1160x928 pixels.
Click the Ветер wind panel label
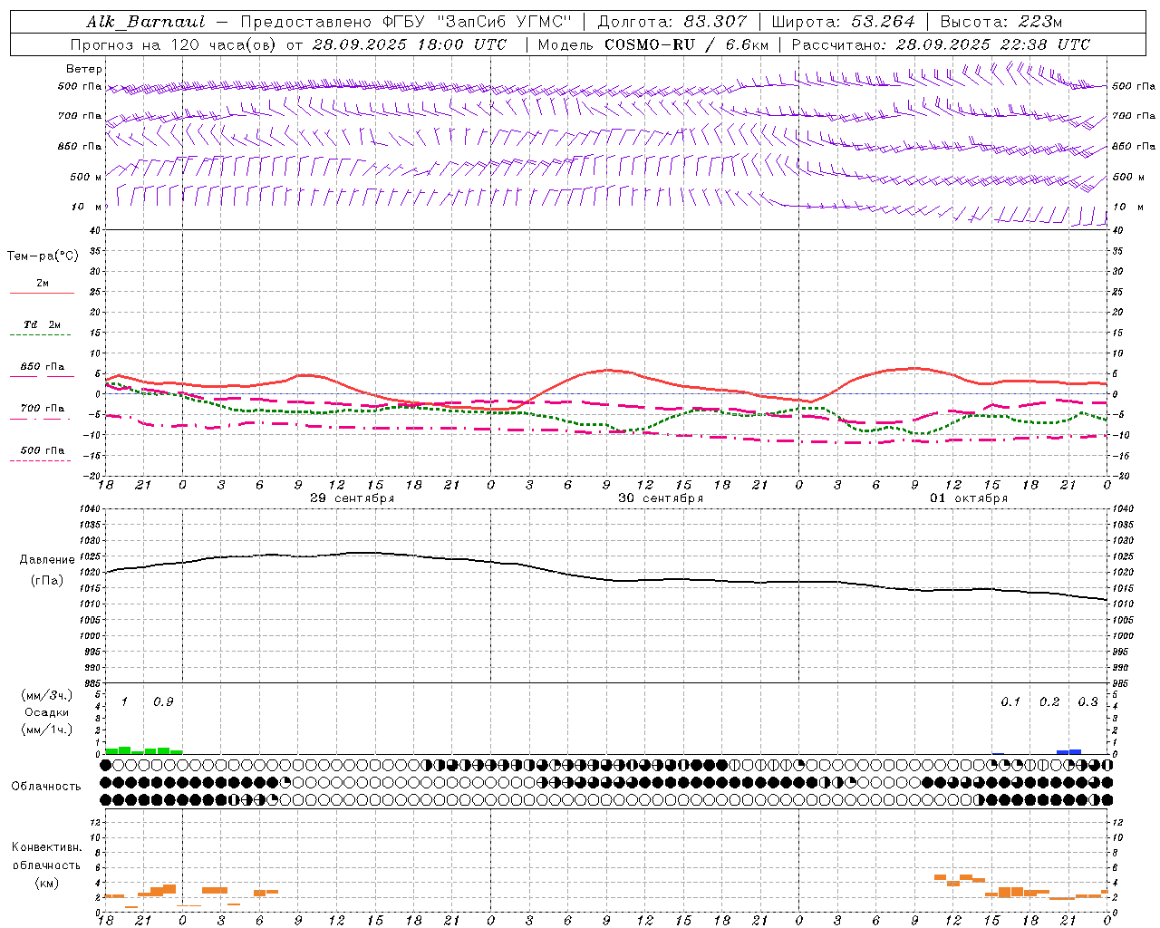(x=84, y=69)
